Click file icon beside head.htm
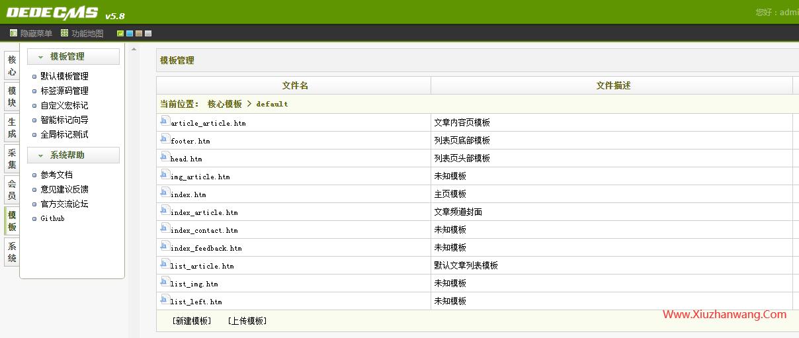 [165, 157]
